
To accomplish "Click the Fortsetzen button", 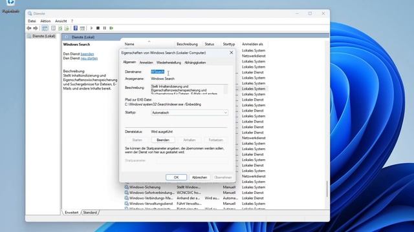I will point(215,140).
